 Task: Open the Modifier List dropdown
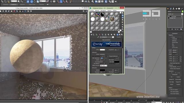click(175, 14)
